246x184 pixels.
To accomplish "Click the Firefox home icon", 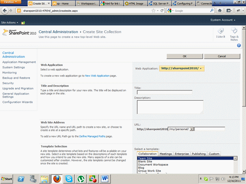I will coord(220,11).
